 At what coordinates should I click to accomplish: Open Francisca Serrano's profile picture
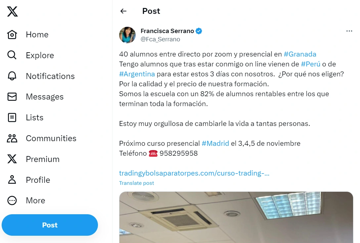click(x=127, y=35)
